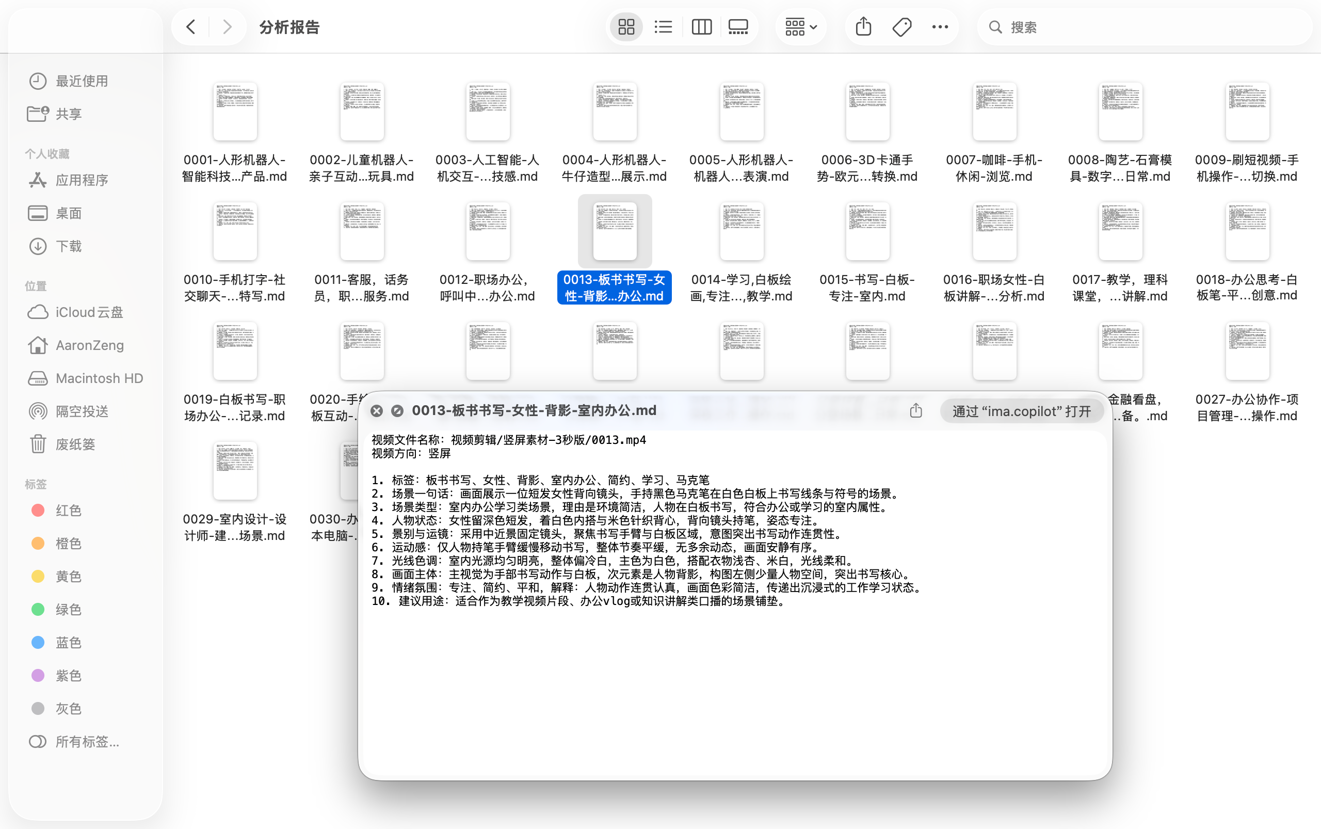This screenshot has width=1321, height=829.
Task: Select file 0011-客服，话务员，职…服务.md
Action: tap(361, 253)
